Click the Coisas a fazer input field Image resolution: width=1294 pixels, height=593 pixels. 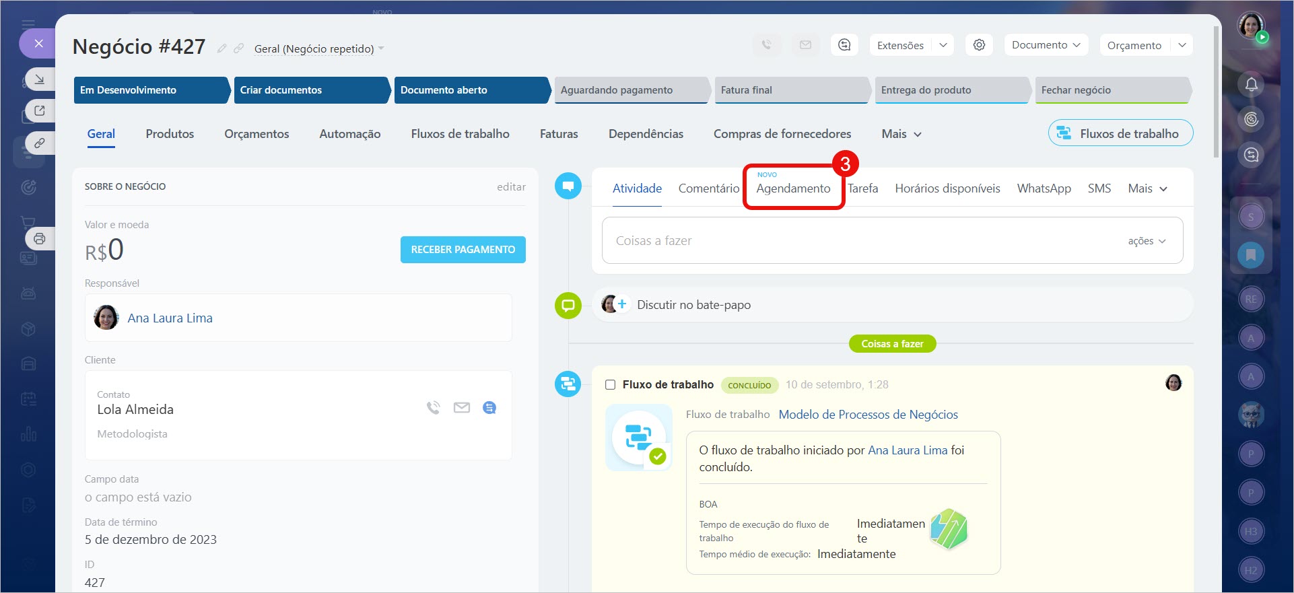pos(862,241)
